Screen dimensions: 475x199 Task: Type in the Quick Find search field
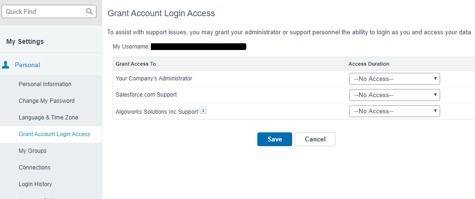[43, 11]
